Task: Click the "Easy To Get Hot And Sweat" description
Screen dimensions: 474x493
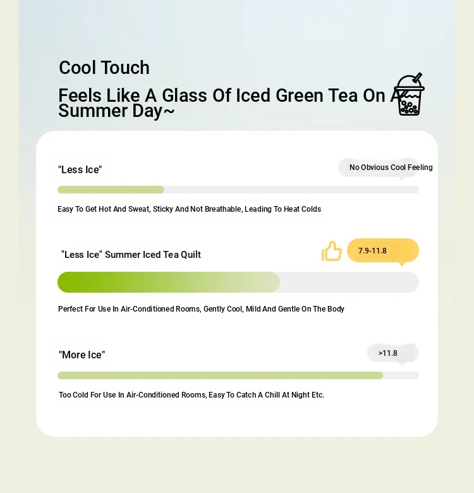Action: [x=189, y=209]
